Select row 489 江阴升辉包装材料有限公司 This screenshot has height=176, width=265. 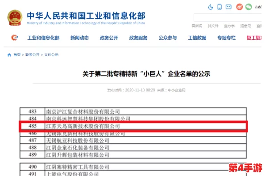[x=133, y=155]
